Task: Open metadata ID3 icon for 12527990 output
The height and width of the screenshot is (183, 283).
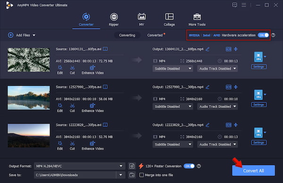Action: click(x=229, y=87)
